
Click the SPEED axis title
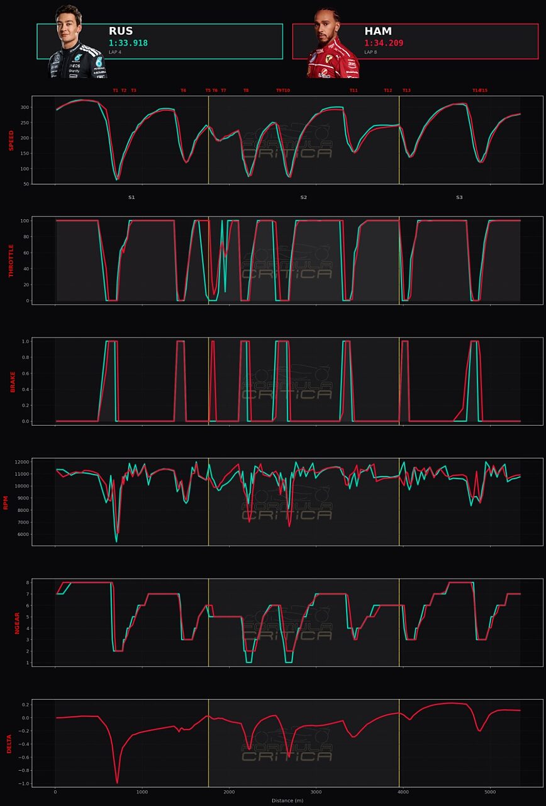(x=11, y=140)
